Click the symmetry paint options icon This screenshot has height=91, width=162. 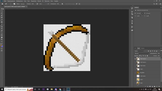(79, 4)
